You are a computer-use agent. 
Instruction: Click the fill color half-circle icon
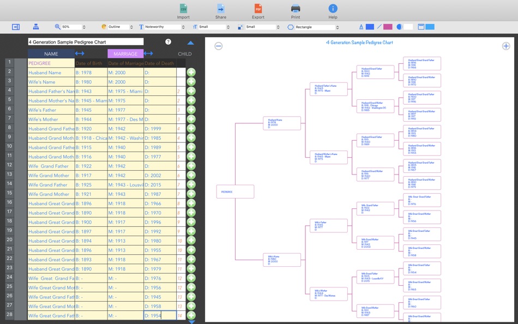tap(399, 27)
